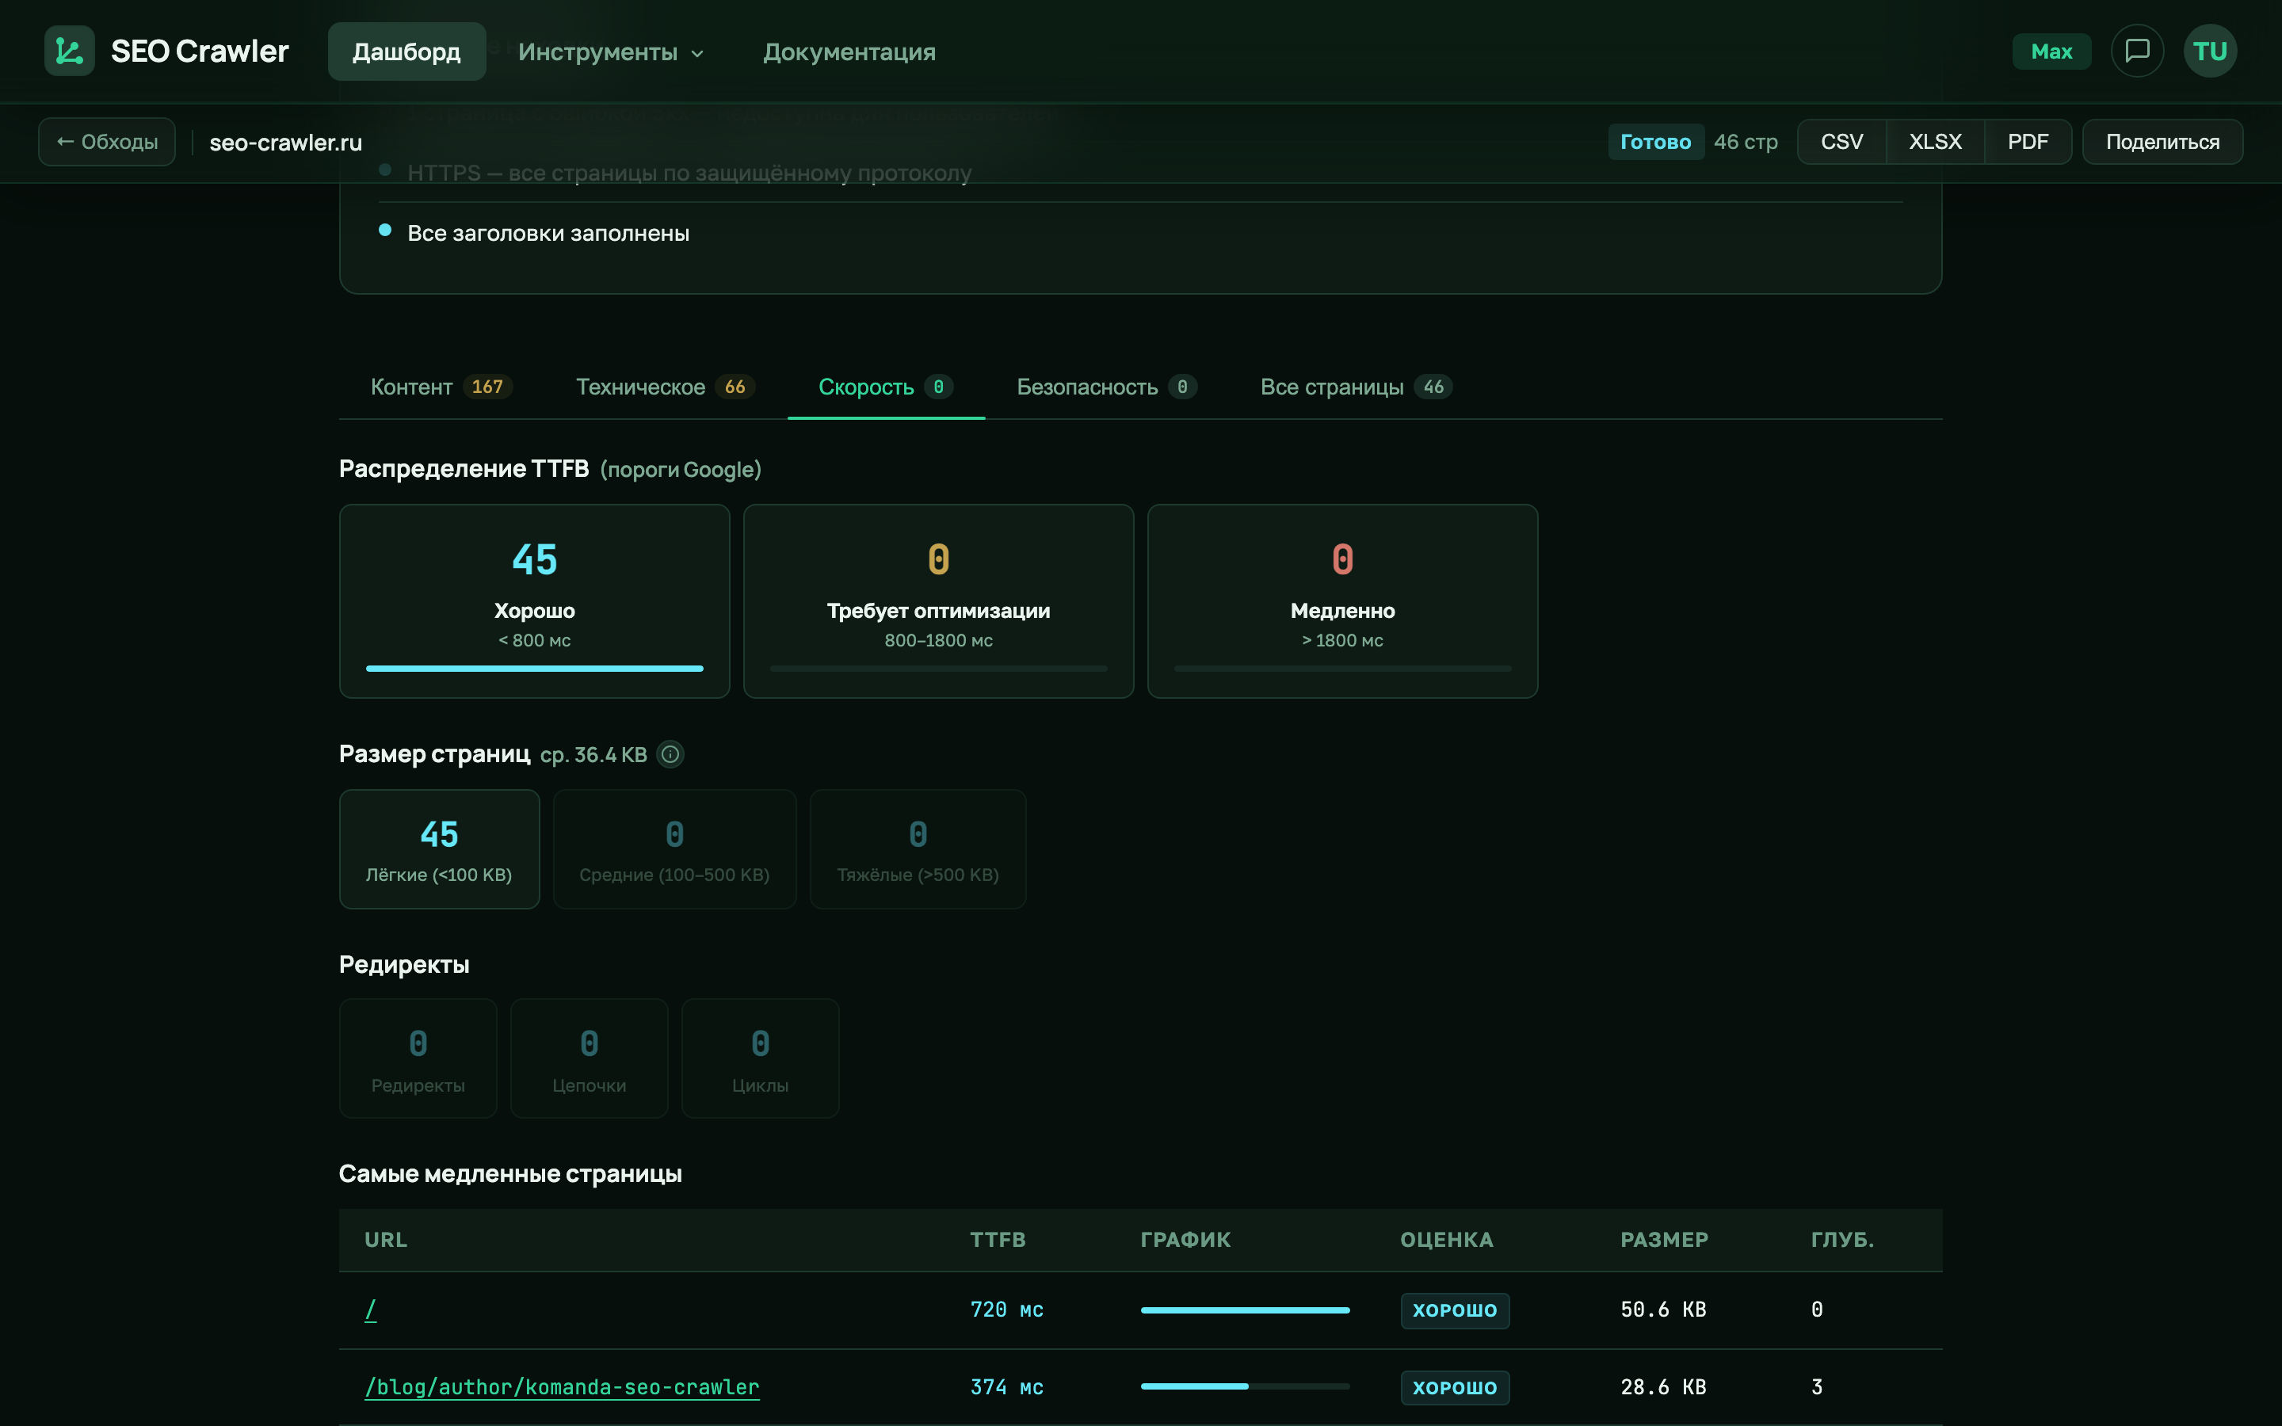Click ХОРОШО badge in the / row
The width and height of the screenshot is (2282, 1426).
click(x=1454, y=1310)
